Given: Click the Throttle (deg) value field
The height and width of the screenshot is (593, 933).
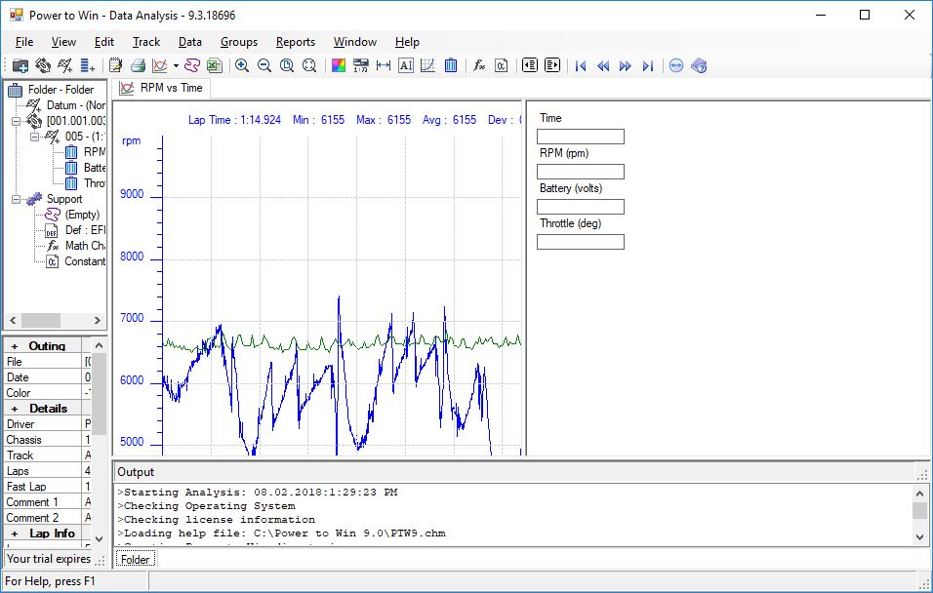Looking at the screenshot, I should click(580, 242).
